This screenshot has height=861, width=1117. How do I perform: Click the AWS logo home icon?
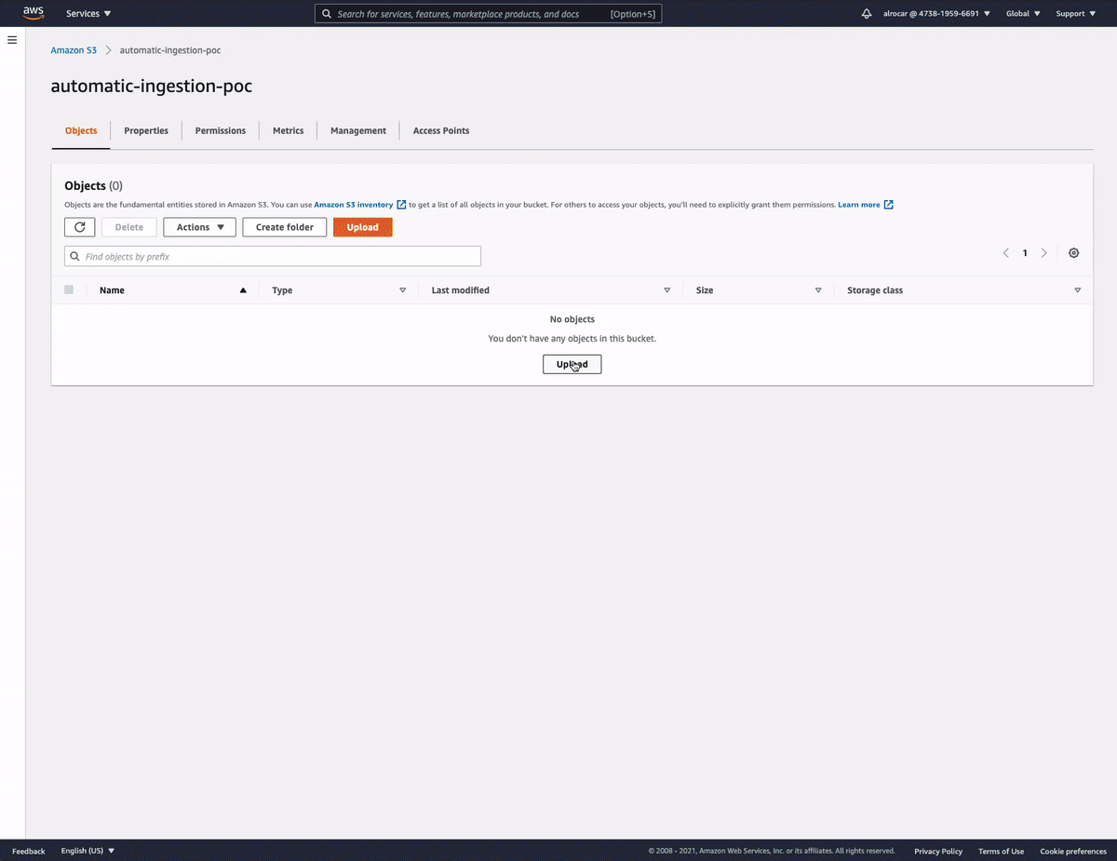[x=34, y=13]
